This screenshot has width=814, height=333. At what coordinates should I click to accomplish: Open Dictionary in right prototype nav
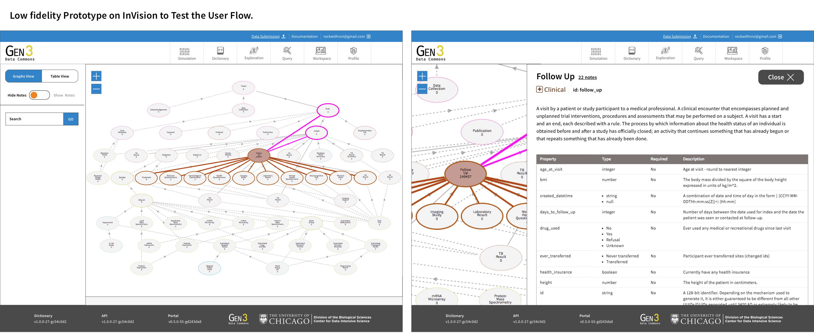point(632,53)
